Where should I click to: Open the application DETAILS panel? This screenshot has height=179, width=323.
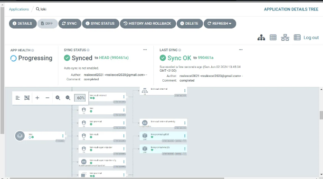[x=23, y=23]
